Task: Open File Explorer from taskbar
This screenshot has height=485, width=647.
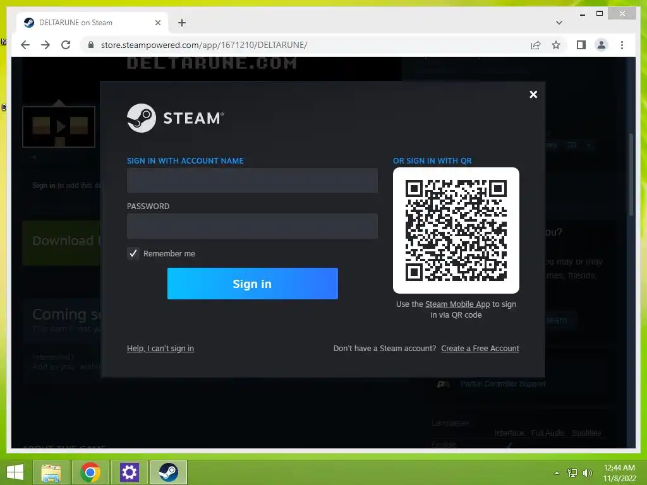Action: [x=51, y=472]
